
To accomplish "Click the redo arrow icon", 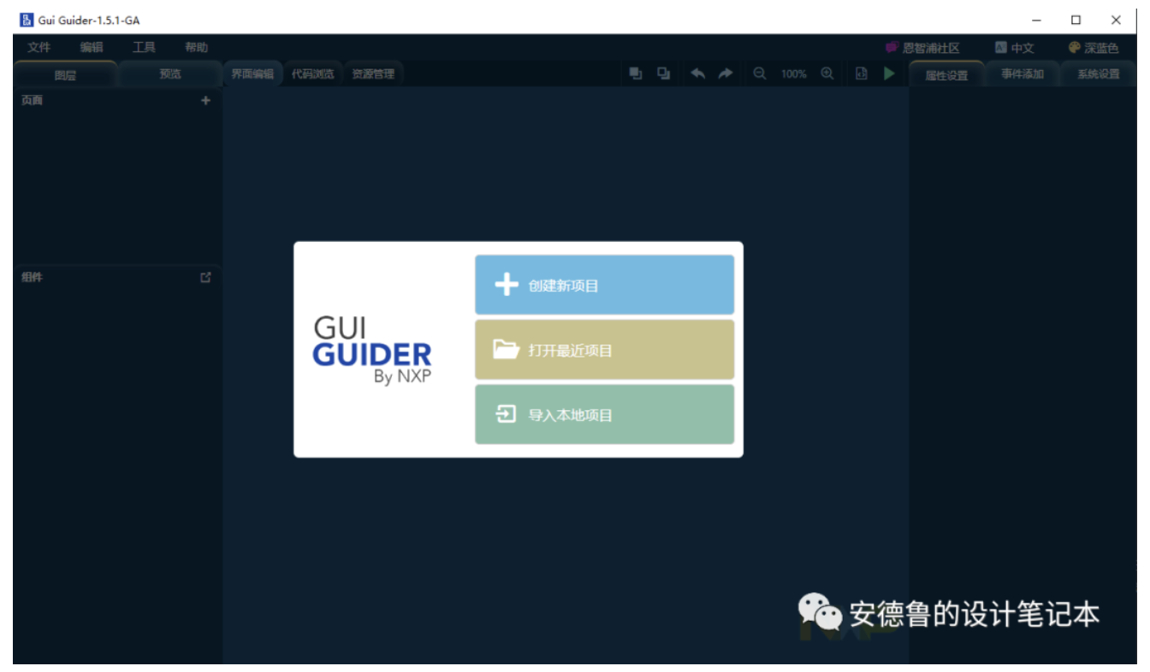I will click(726, 74).
